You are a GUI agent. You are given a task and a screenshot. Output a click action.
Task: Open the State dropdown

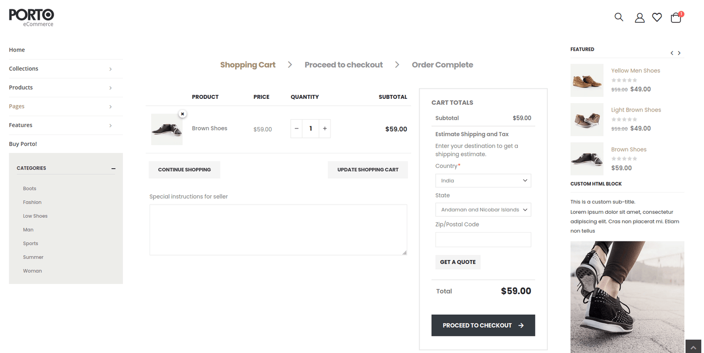coord(483,210)
